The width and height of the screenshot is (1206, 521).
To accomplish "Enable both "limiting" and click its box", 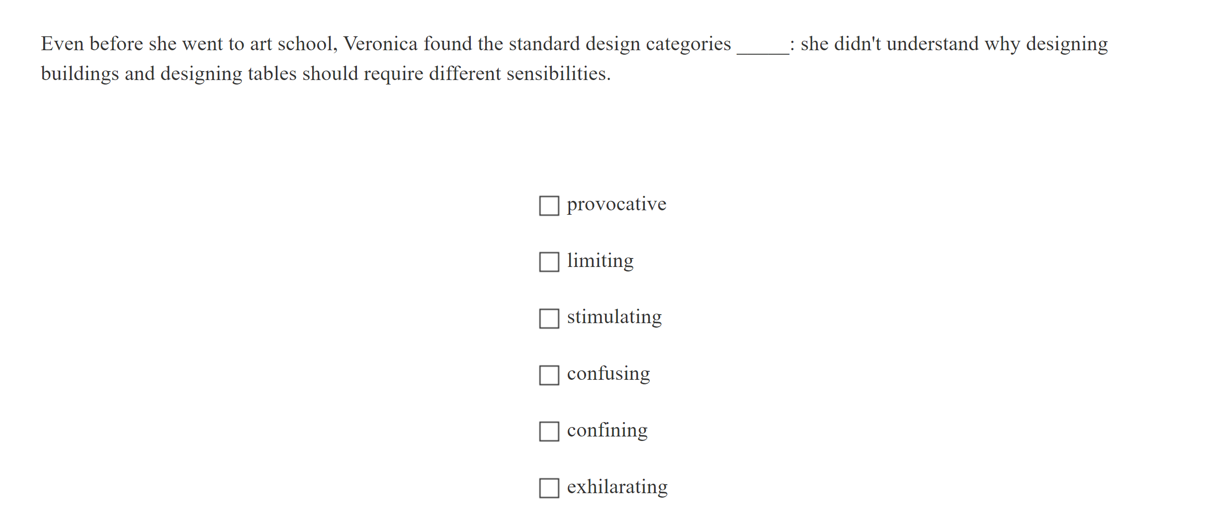I will [549, 261].
